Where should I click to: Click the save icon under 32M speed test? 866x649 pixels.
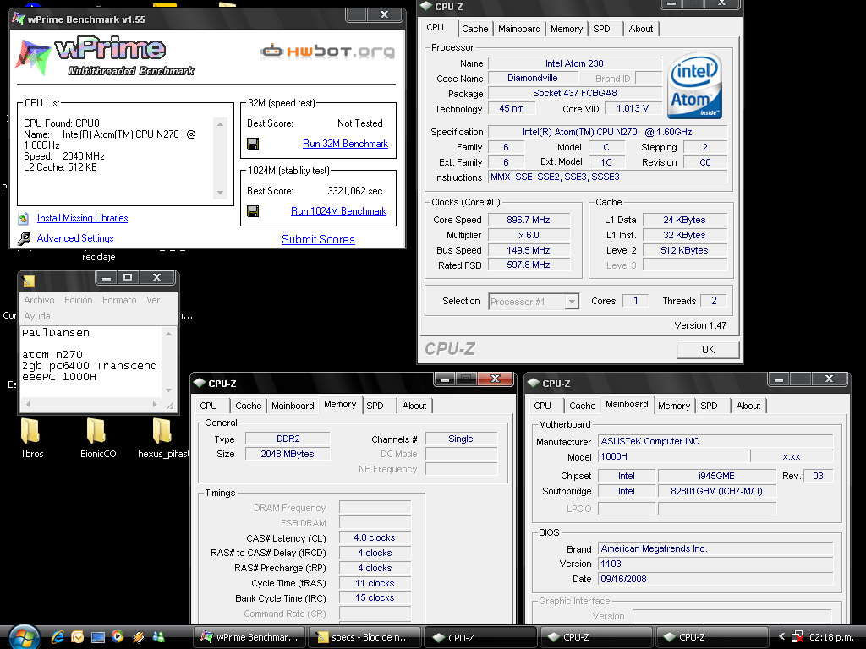coord(253,144)
